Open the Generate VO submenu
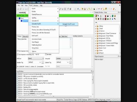Screen dimensions: 137x102 [x=44, y=21]
